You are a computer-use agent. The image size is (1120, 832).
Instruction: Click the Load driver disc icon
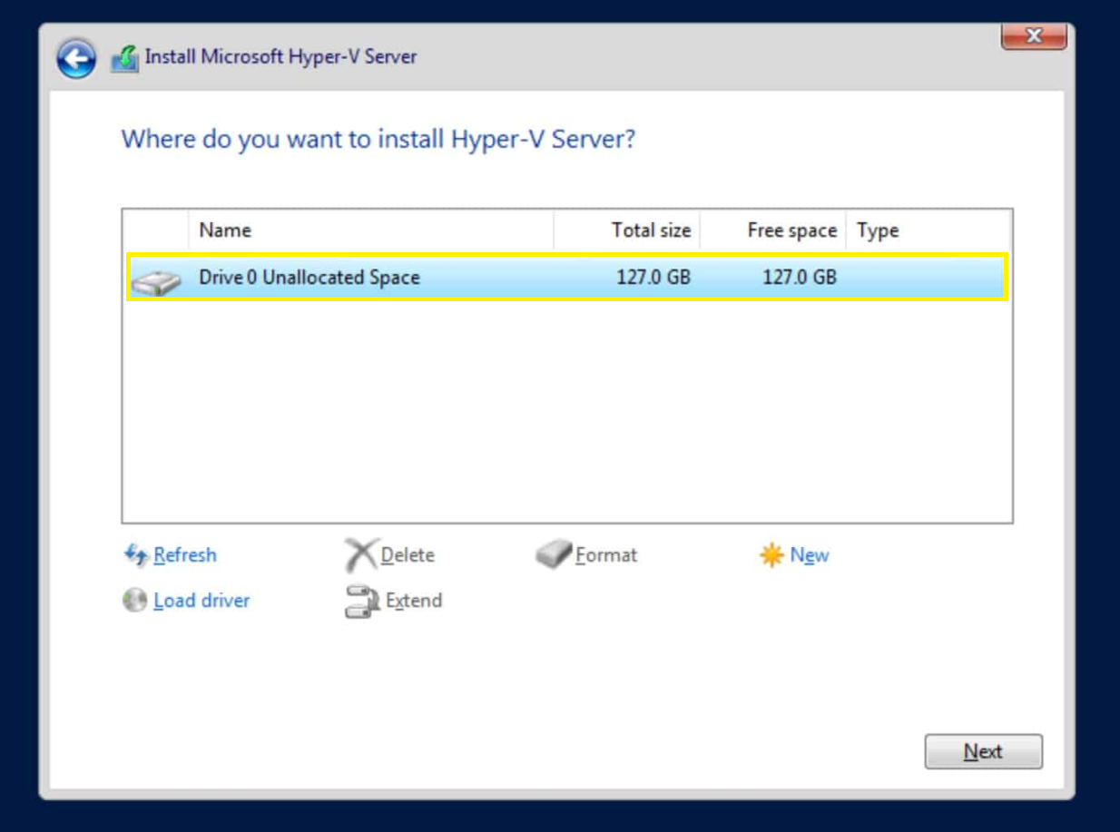(135, 601)
